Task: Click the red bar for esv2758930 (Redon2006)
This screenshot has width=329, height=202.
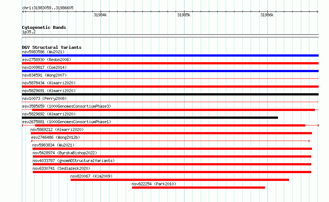Action: [x=170, y=63]
